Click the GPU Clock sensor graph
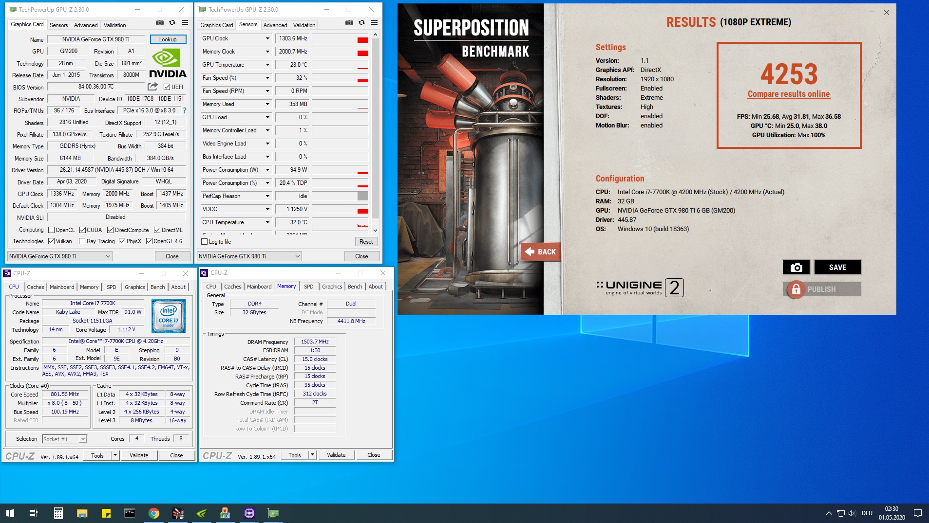Viewport: 929px width, 523px height. (340, 38)
